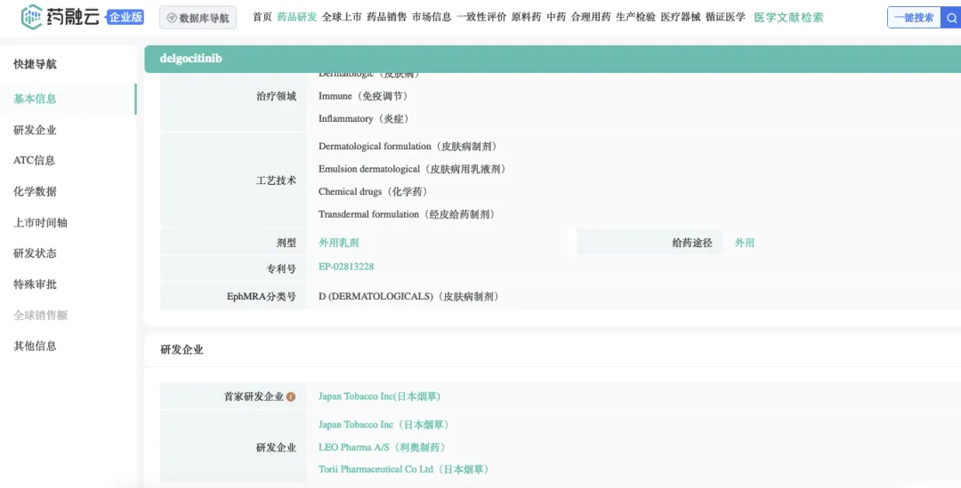Open LEO Pharma A/S company link
This screenshot has height=488, width=961.
(x=383, y=447)
